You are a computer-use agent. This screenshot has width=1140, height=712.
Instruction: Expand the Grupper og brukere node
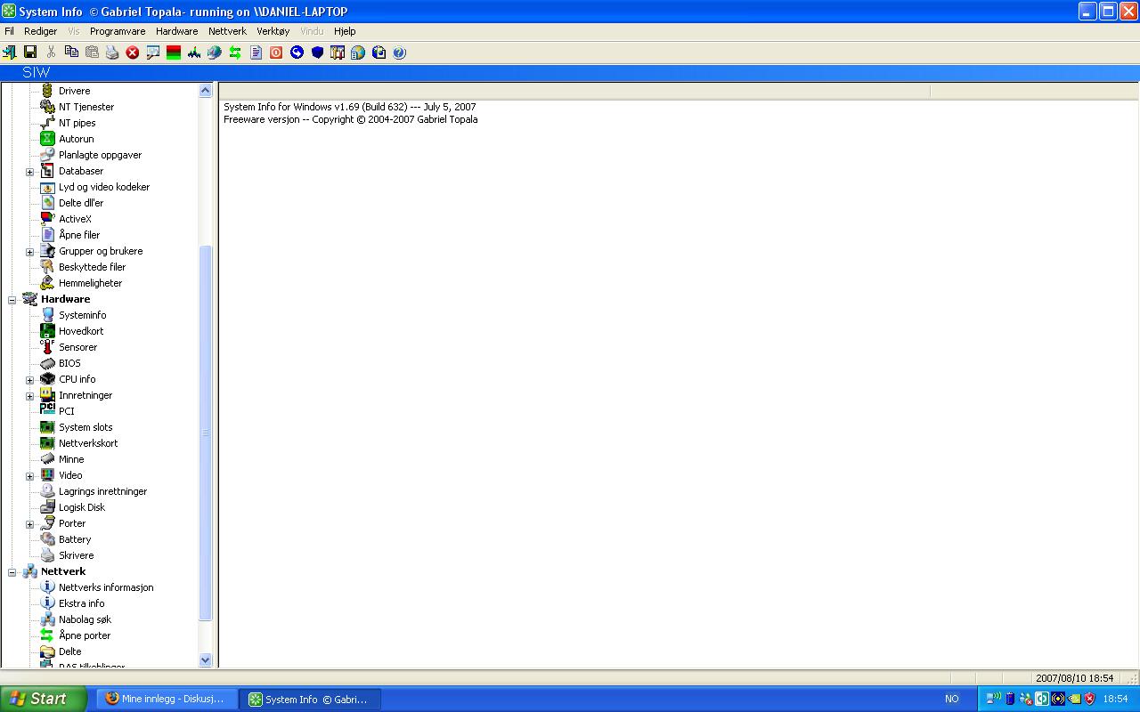[29, 252]
